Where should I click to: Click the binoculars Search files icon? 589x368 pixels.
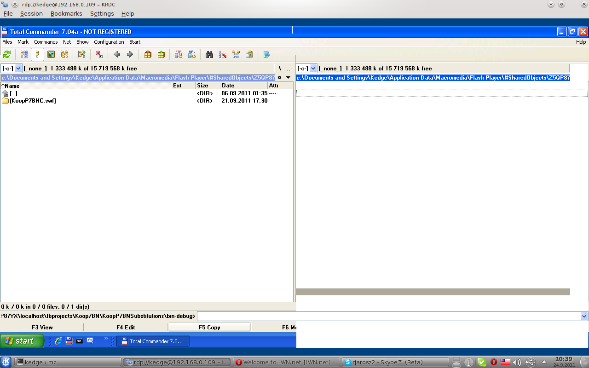click(x=209, y=55)
